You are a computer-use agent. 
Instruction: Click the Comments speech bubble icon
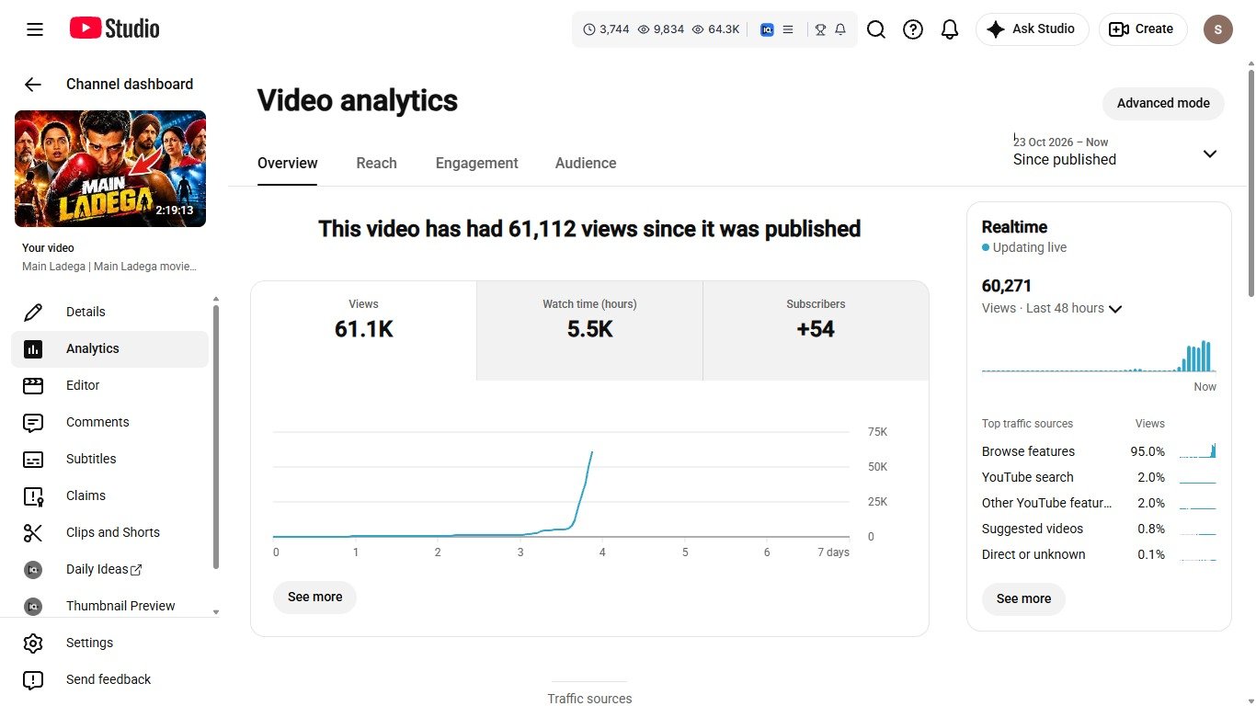click(33, 422)
